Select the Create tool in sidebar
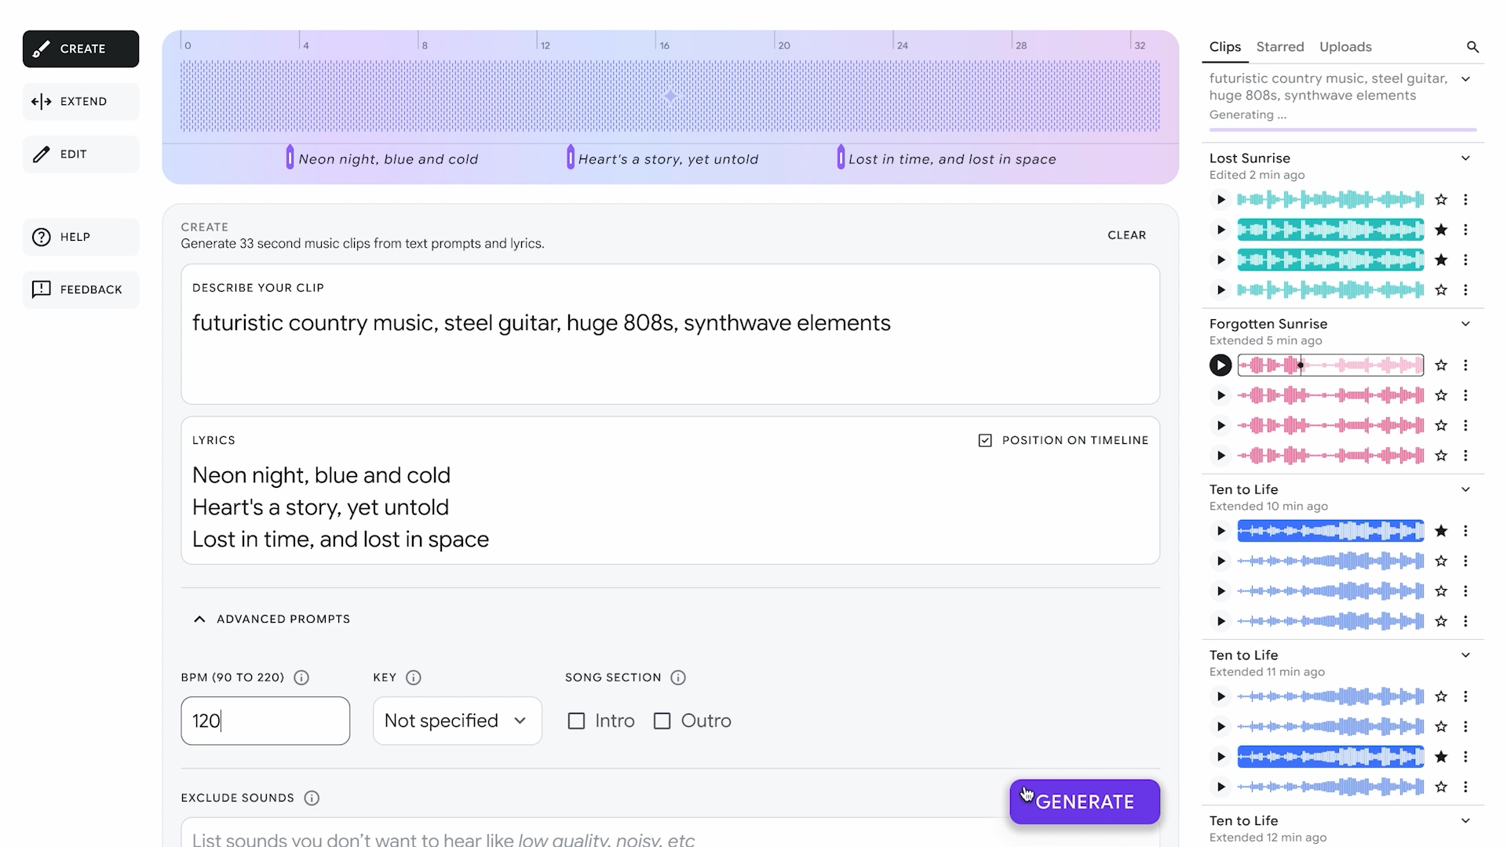 coord(80,49)
